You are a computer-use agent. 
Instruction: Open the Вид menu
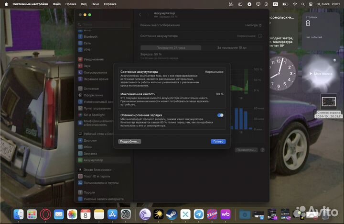tap(84, 4)
